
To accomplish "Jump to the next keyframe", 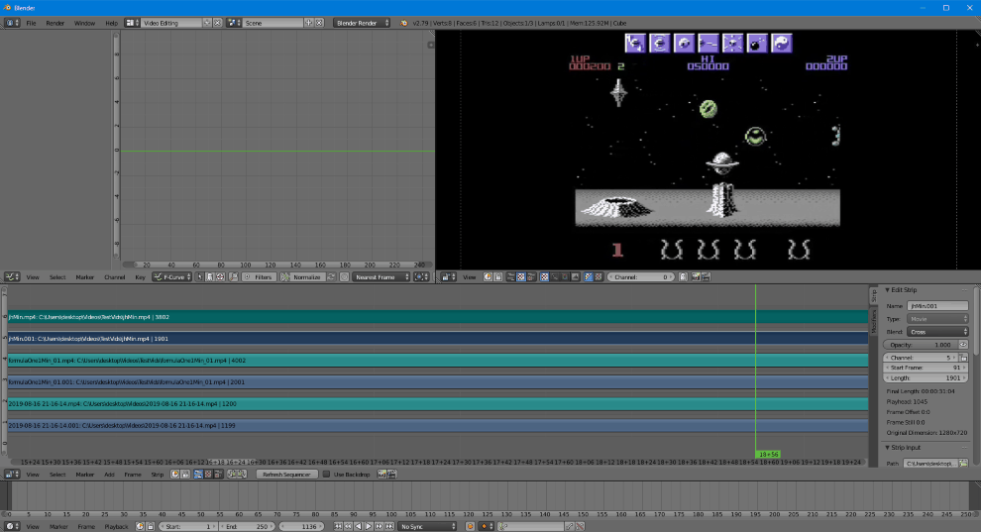I will (380, 526).
